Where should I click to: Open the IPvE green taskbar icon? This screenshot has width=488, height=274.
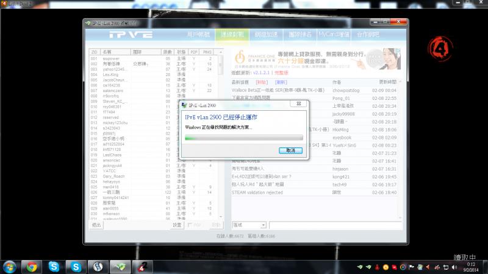point(120,267)
